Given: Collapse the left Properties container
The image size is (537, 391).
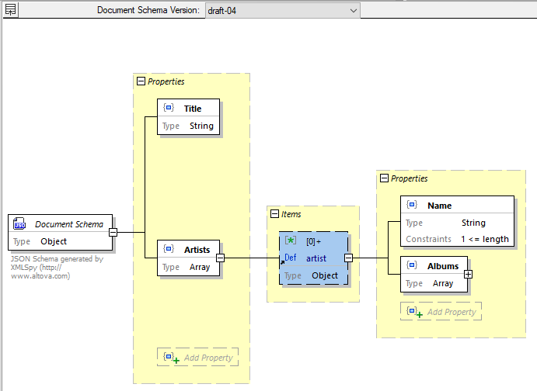Looking at the screenshot, I should click(x=141, y=81).
